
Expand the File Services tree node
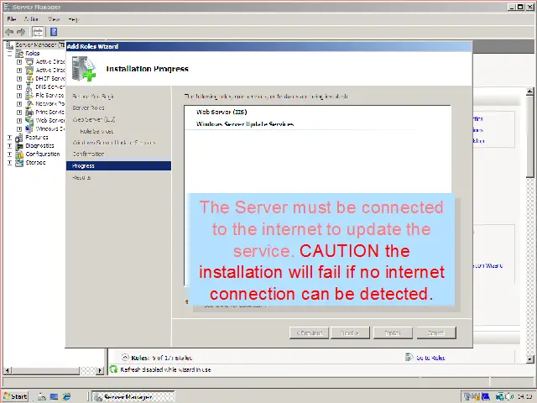click(x=19, y=95)
